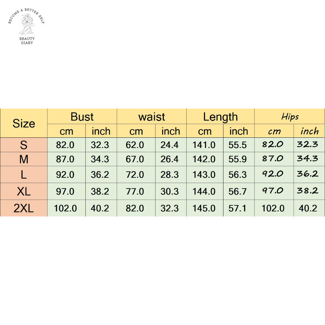Select the M size row label
The width and height of the screenshot is (325, 325).
[24, 159]
